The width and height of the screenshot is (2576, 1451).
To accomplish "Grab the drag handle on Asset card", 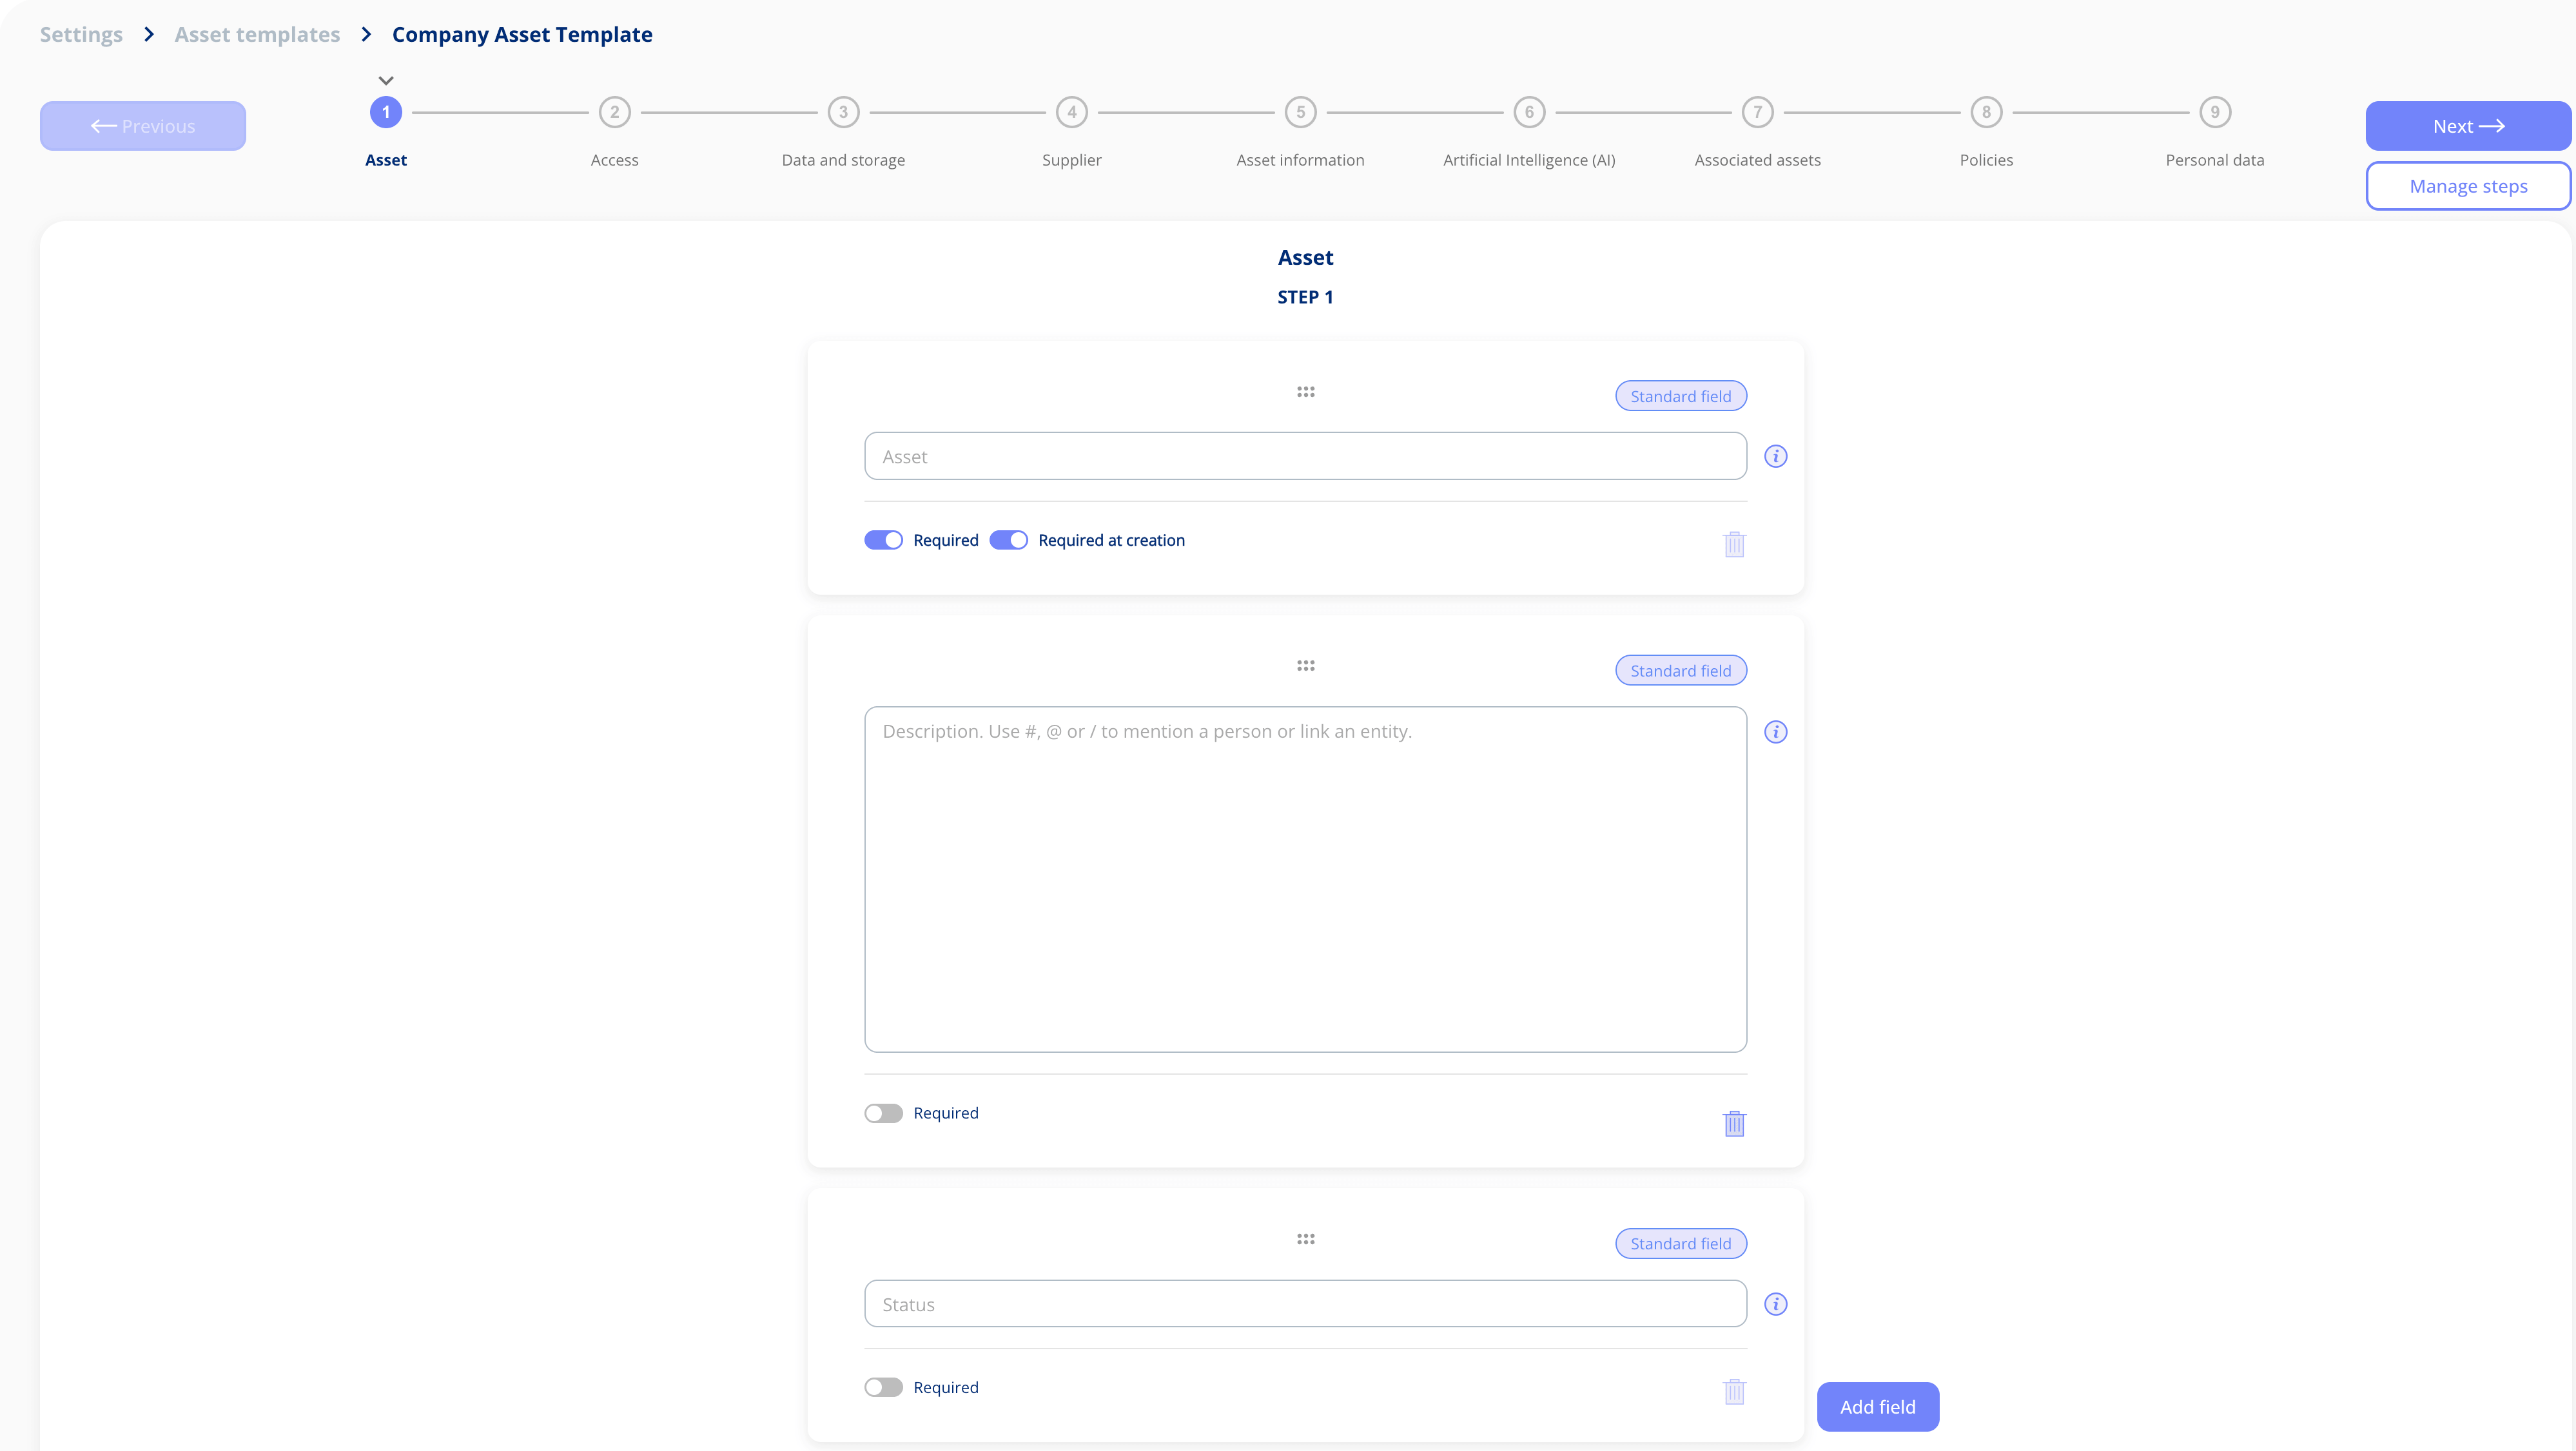I will click(x=1305, y=392).
